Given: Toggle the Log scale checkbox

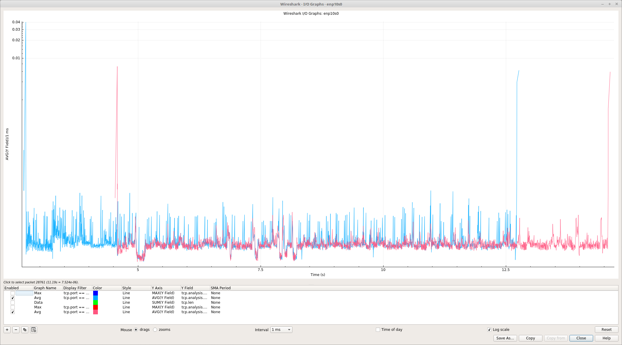Looking at the screenshot, I should pos(489,330).
